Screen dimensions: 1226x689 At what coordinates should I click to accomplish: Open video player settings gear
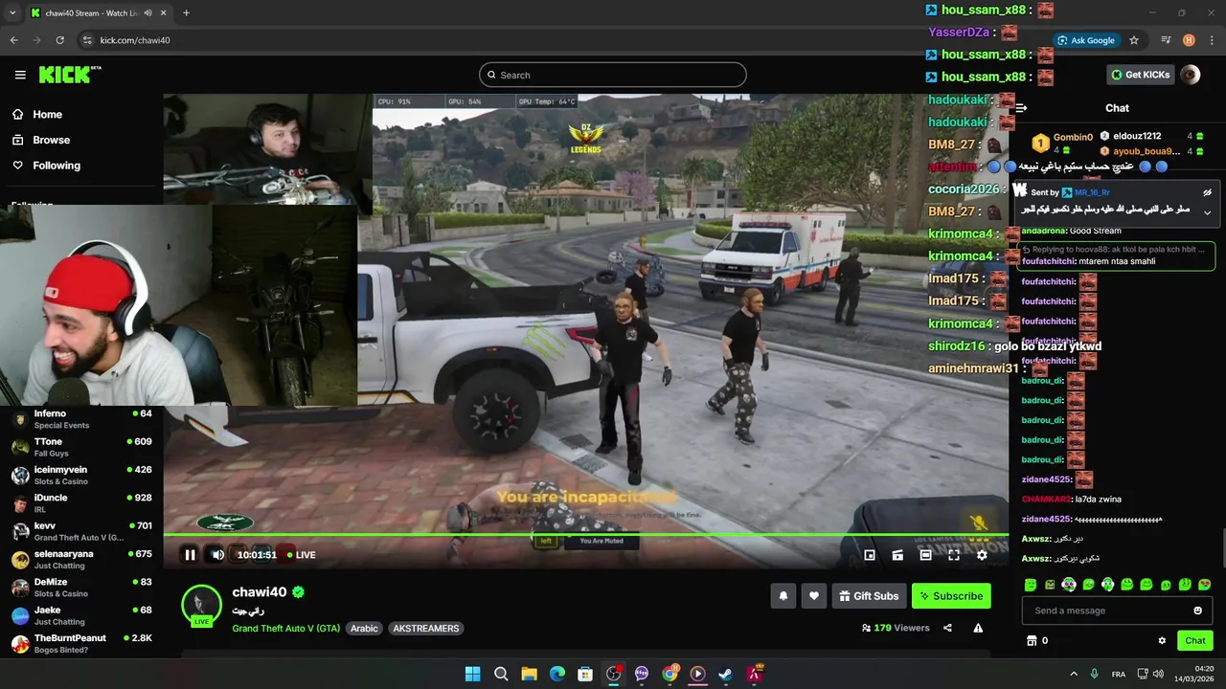click(982, 555)
